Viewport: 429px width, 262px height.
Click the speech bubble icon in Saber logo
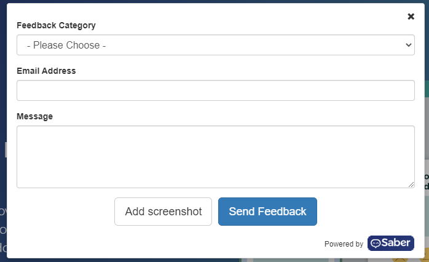click(376, 244)
